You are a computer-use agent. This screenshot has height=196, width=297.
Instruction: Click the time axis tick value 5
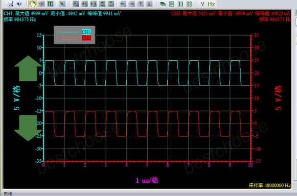point(147,165)
